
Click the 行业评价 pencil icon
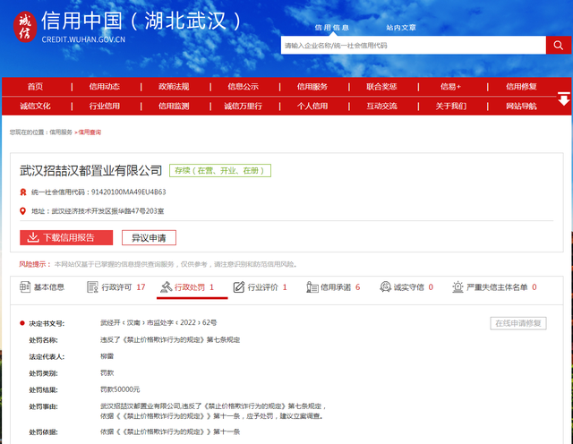tap(238, 287)
